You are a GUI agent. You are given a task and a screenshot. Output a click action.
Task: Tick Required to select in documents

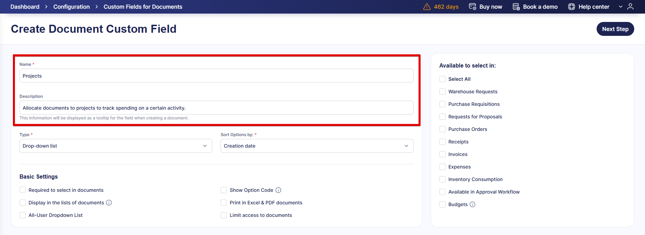click(x=23, y=190)
